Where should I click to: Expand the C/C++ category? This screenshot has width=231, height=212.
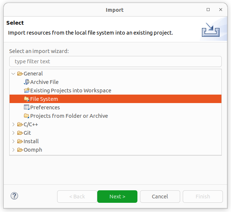tap(14, 124)
